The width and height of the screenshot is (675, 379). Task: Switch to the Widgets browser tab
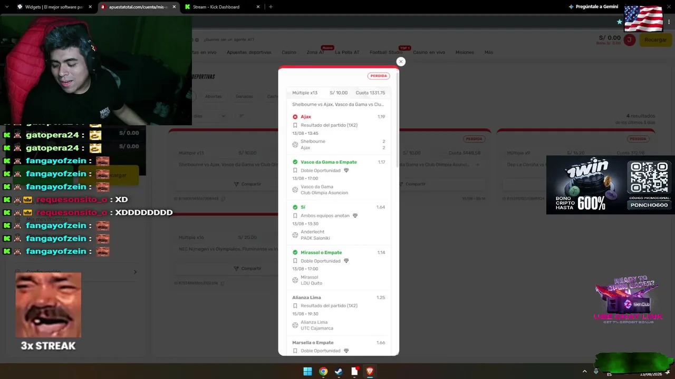click(x=53, y=7)
